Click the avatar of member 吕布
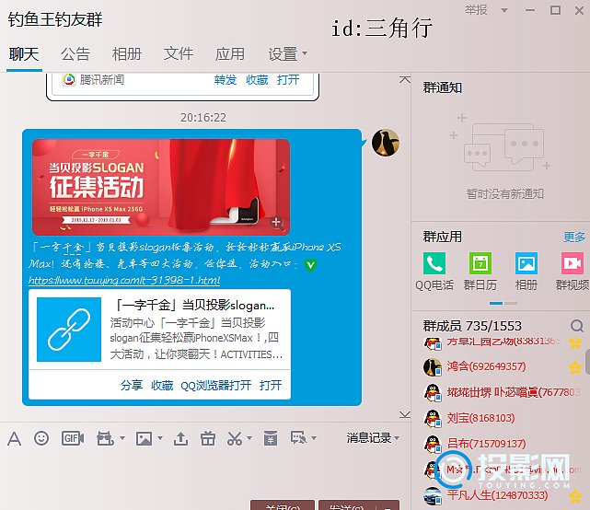The height and width of the screenshot is (510, 590). point(433,444)
